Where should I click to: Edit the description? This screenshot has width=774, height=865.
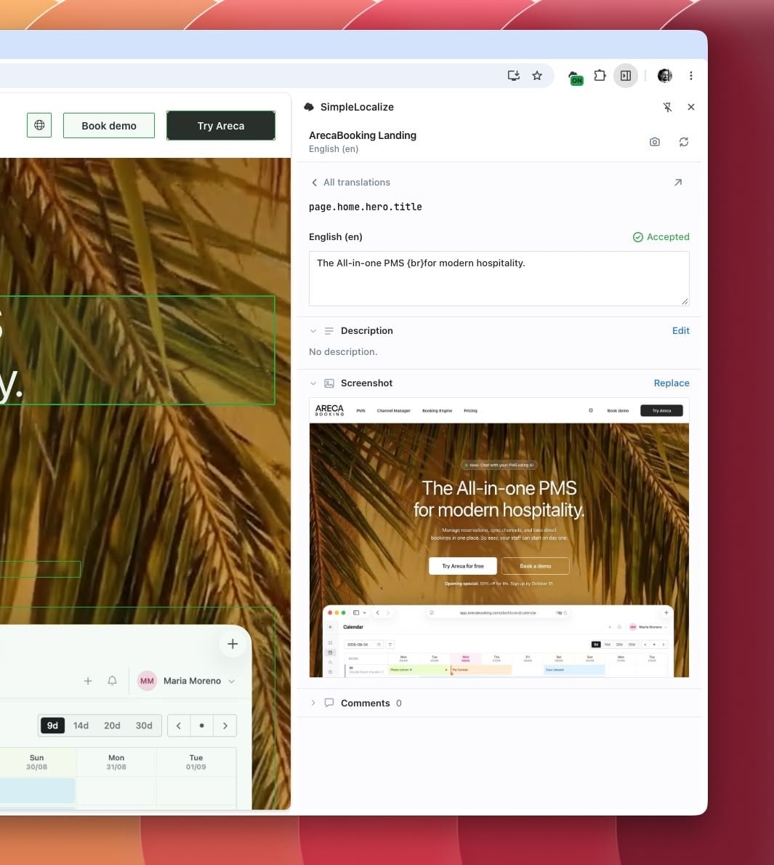tap(680, 330)
